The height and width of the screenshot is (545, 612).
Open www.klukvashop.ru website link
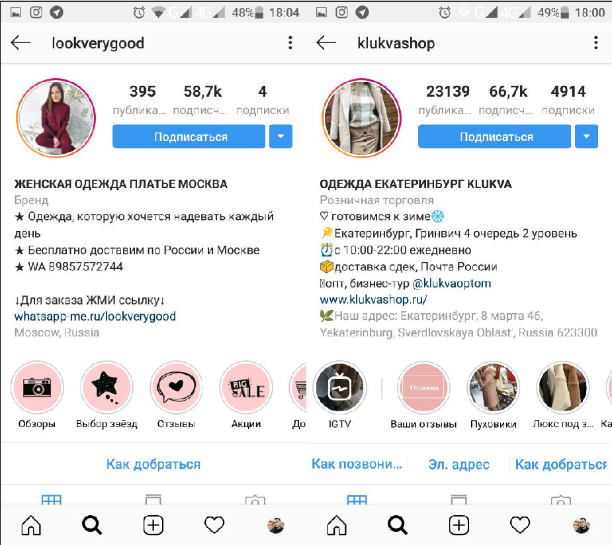[x=373, y=300]
